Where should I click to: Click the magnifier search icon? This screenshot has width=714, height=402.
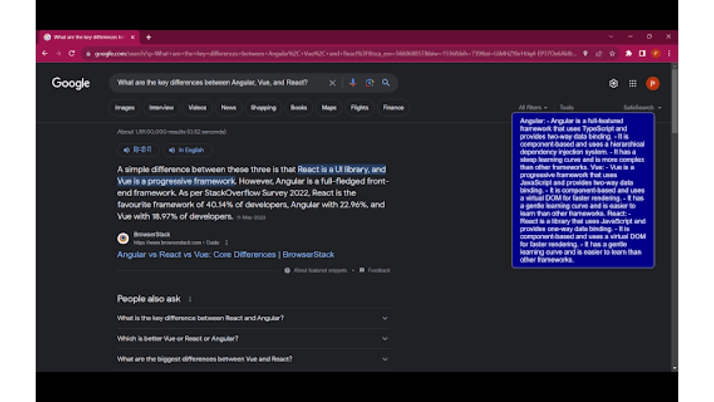[x=386, y=82]
